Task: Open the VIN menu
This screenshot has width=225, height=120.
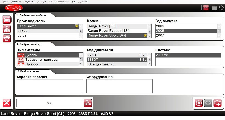Action: tap(73, 2)
